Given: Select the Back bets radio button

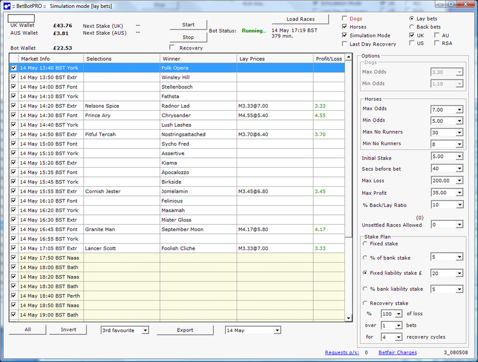Looking at the screenshot, I should click(x=412, y=27).
